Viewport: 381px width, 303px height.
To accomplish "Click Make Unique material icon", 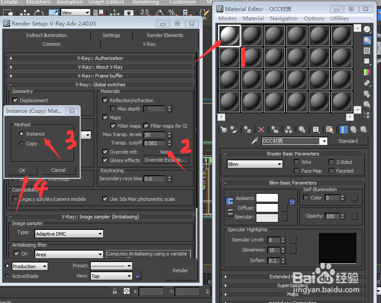I will 289,129.
